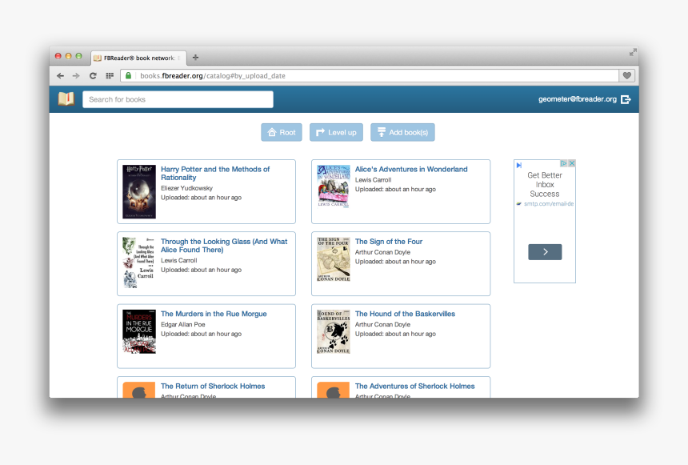The image size is (688, 465).
Task: Click The Sign of the Four cover
Action: click(x=334, y=259)
